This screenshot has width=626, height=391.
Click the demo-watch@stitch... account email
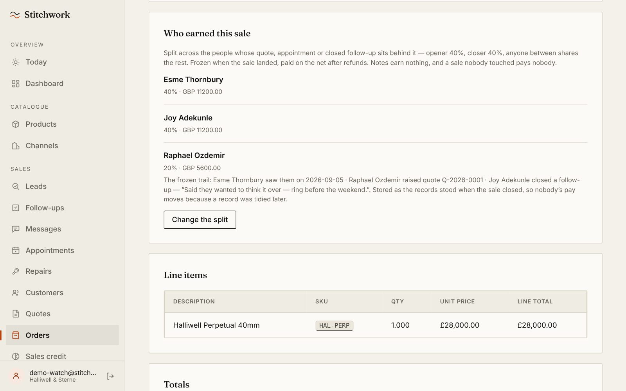(63, 373)
